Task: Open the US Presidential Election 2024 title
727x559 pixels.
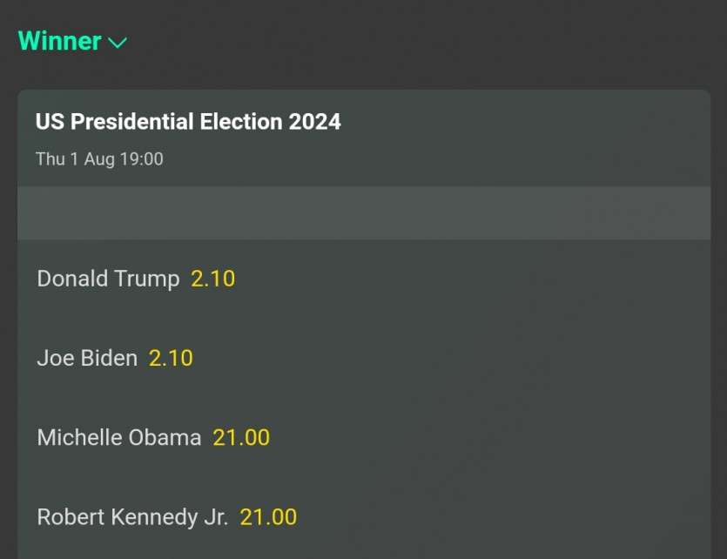Action: click(188, 122)
